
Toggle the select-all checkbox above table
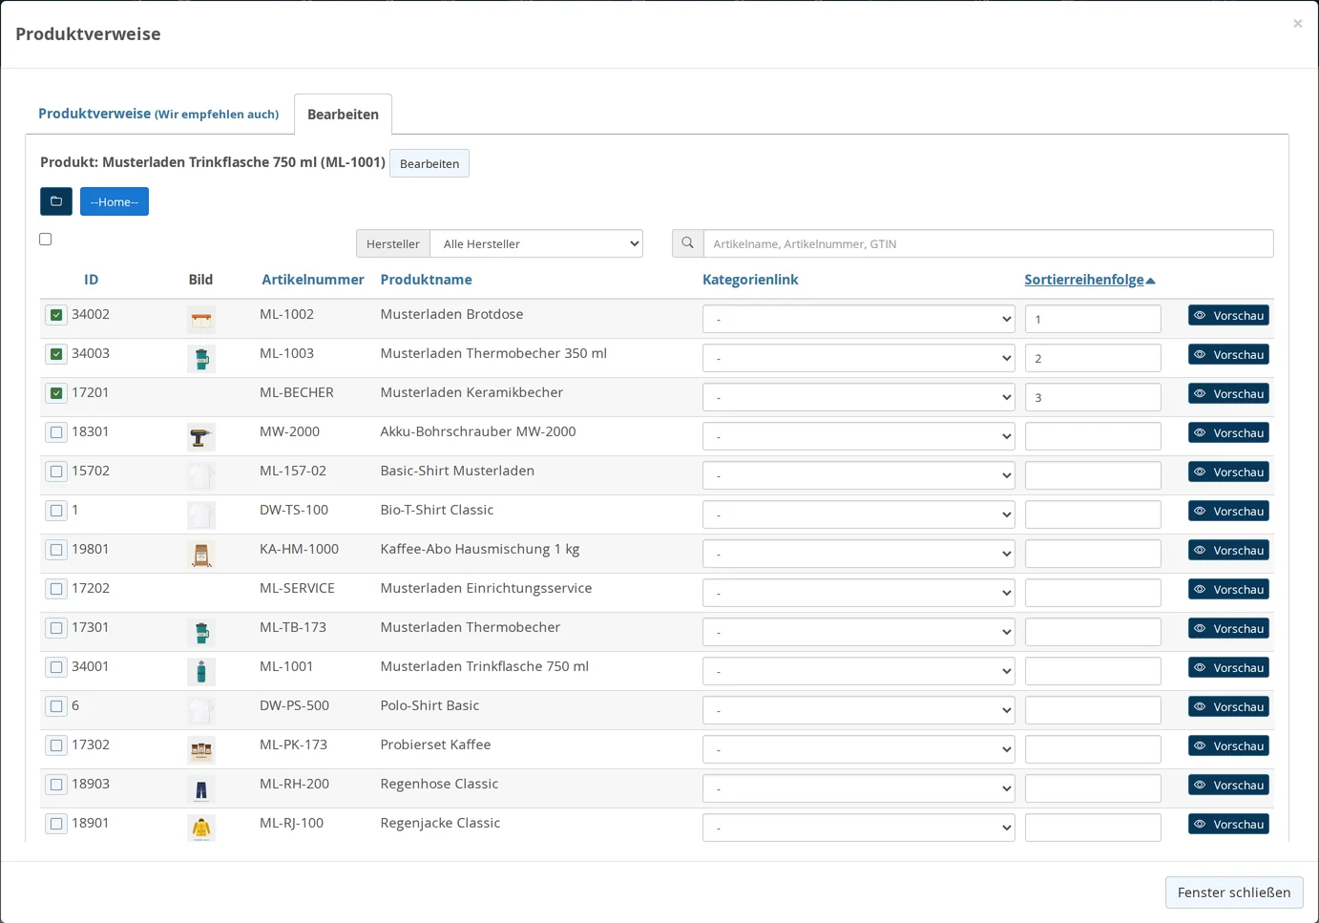[46, 240]
